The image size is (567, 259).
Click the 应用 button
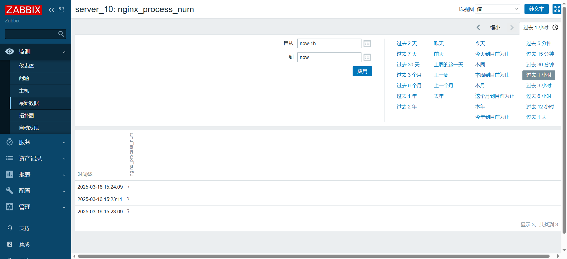click(x=362, y=71)
